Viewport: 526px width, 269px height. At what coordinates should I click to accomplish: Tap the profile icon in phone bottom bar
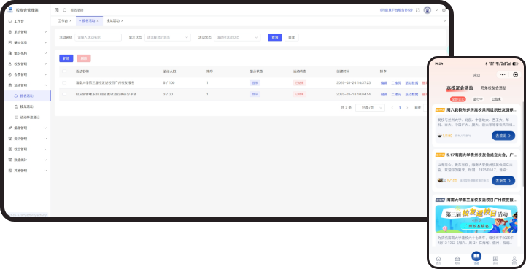coord(514,260)
